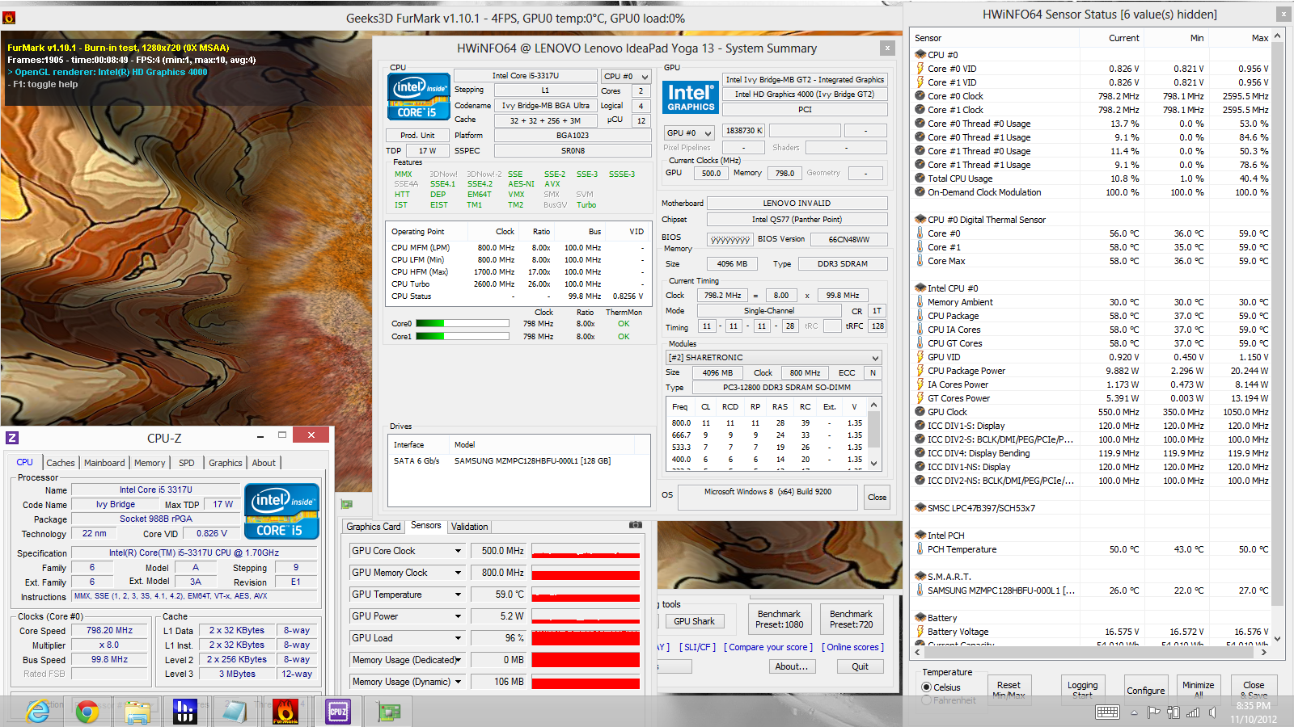1294x727 pixels.
Task: Open Google Chrome from the taskbar
Action: tap(87, 711)
